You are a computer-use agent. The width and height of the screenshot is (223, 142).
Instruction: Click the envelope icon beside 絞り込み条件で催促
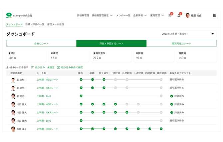point(59,67)
